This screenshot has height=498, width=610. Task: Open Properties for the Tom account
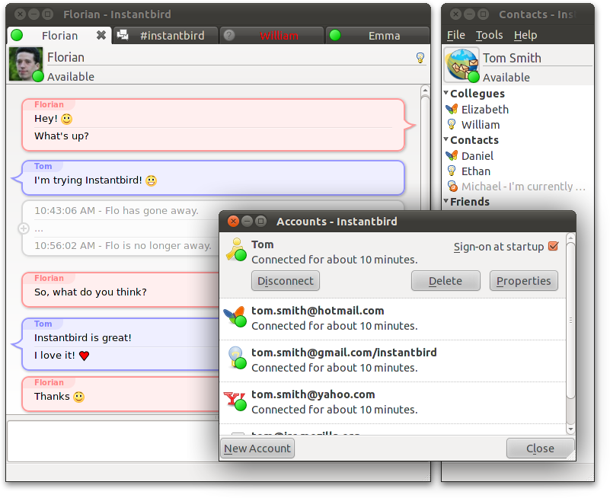coord(524,280)
